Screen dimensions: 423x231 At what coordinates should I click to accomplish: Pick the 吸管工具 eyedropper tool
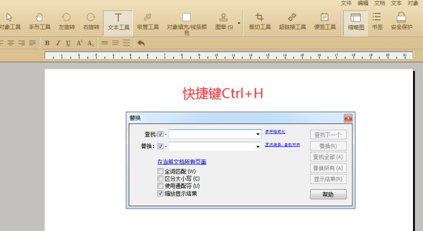point(148,22)
